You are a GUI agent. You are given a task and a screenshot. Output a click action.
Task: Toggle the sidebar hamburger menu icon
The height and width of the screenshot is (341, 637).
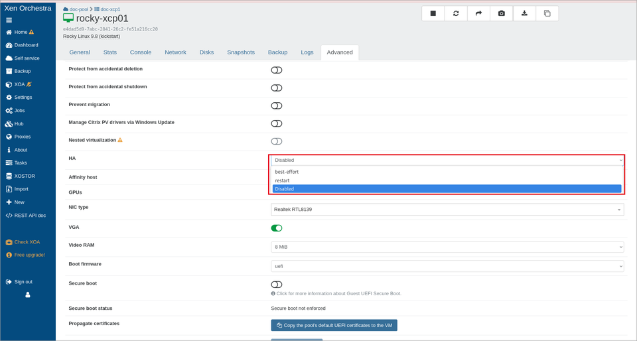[9, 21]
